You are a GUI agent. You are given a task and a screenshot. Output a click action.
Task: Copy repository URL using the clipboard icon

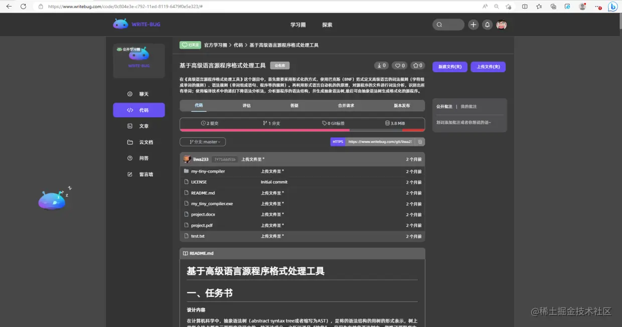pos(420,141)
